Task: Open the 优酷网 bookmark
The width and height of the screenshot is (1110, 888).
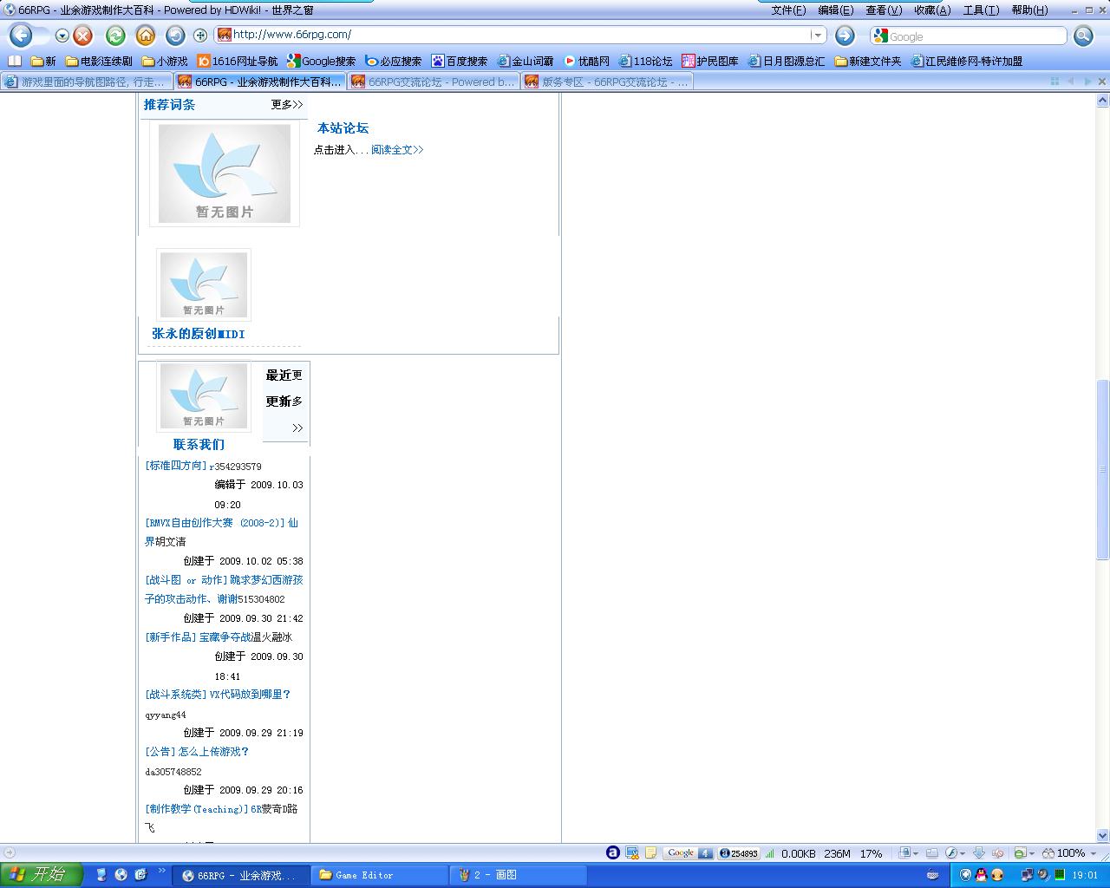Action: pyautogui.click(x=587, y=62)
